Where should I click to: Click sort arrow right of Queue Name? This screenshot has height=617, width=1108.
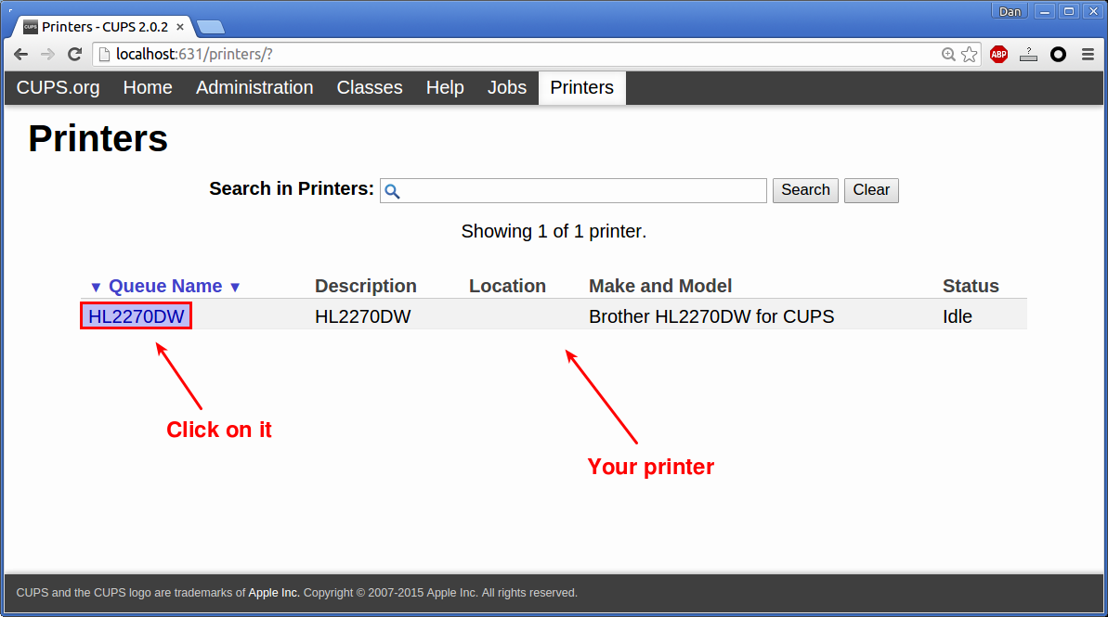coord(235,288)
